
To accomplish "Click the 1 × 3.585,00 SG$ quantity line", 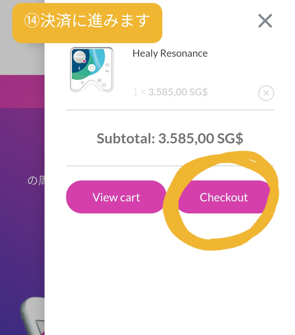I will tap(170, 92).
